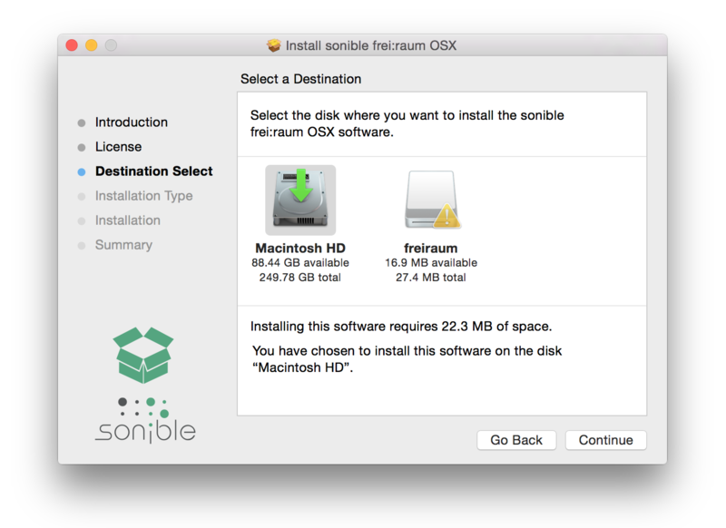Go to the Introduction step
Image resolution: width=726 pixels, height=528 pixels.
point(132,122)
